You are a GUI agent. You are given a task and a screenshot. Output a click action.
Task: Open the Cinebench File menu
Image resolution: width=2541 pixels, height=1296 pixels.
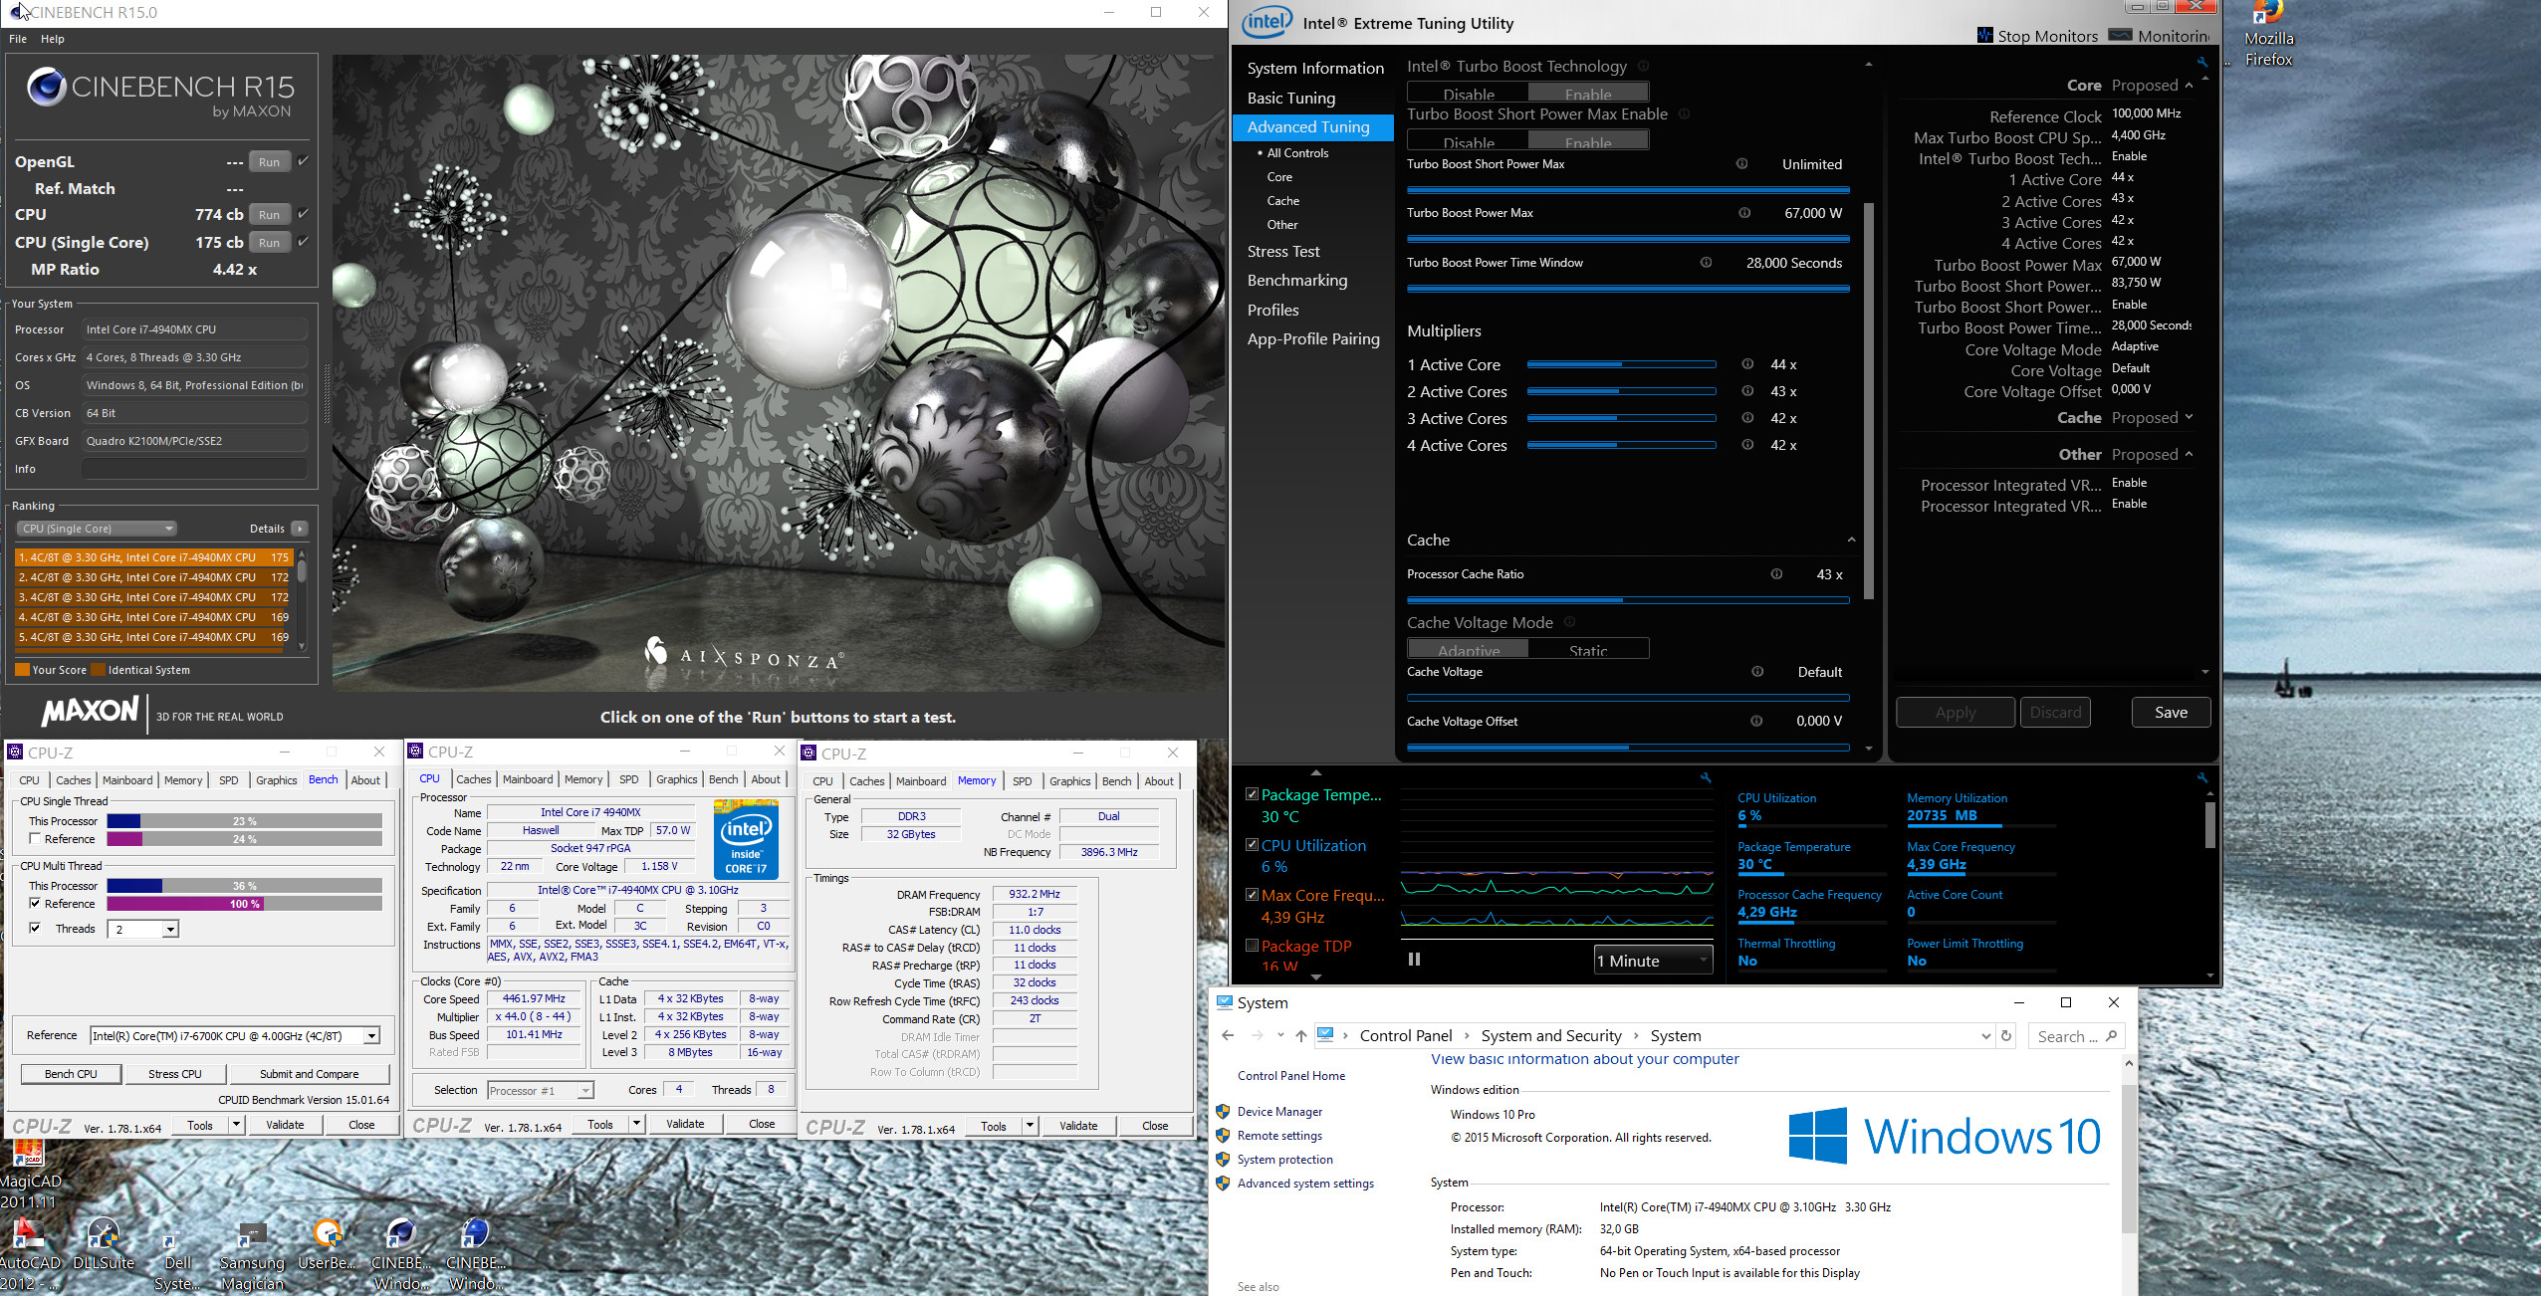18,39
